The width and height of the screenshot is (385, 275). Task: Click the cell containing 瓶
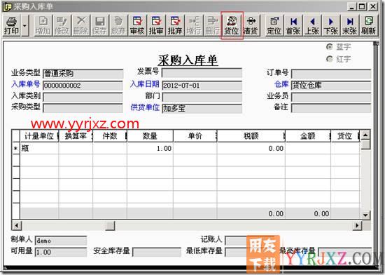click(x=39, y=148)
